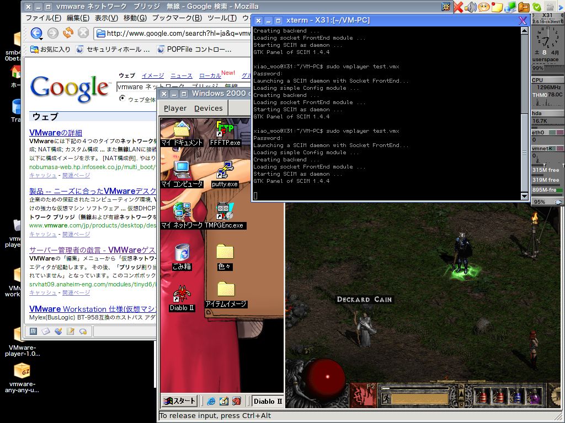
Task: Open Diablo II shortcut on Windows desktop
Action: point(182,294)
